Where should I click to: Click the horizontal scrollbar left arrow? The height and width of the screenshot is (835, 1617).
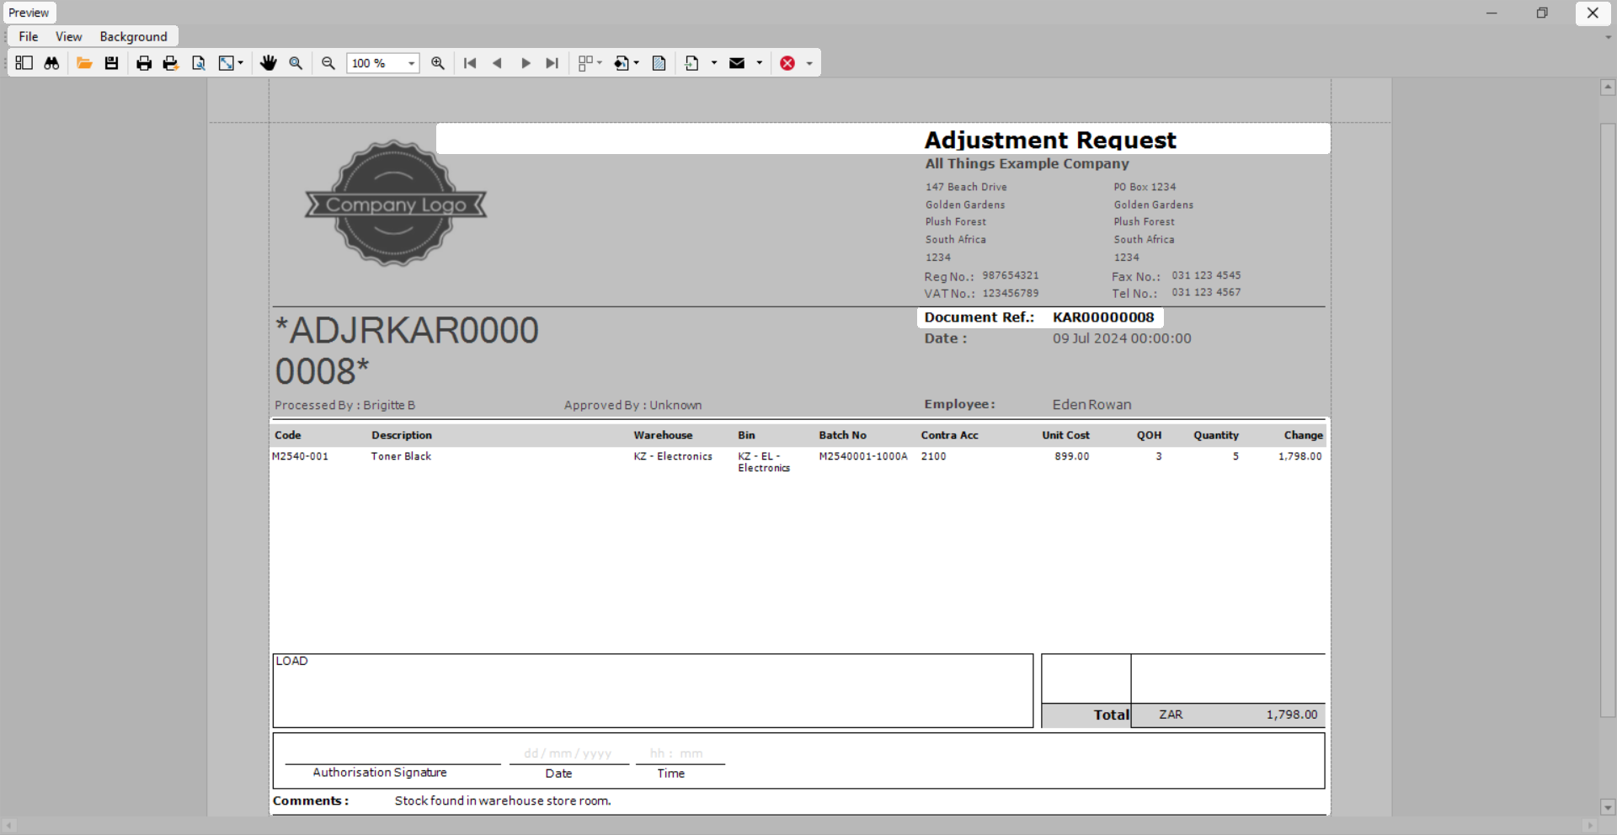(9, 826)
